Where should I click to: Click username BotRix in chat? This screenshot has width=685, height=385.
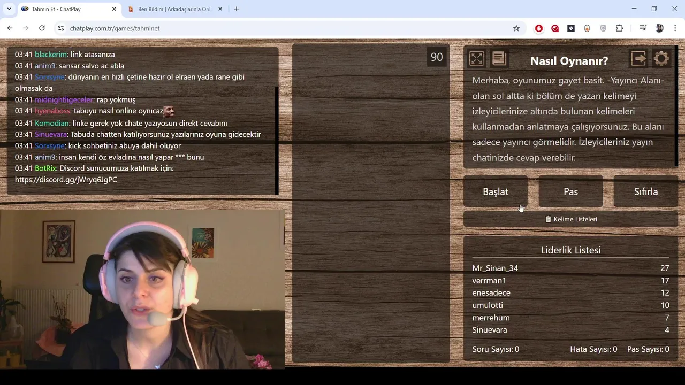(45, 168)
